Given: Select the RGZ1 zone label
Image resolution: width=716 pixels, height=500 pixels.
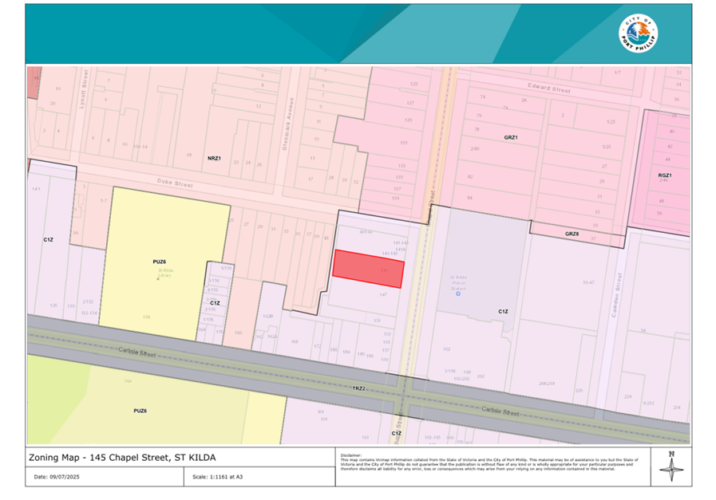Looking at the screenshot, I should point(665,175).
